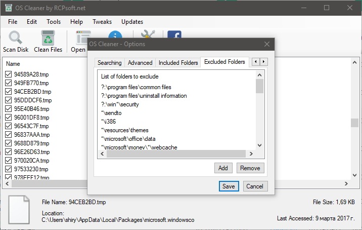
Task: Click main file list scroll left arrow
Action: pyautogui.click(x=7, y=183)
